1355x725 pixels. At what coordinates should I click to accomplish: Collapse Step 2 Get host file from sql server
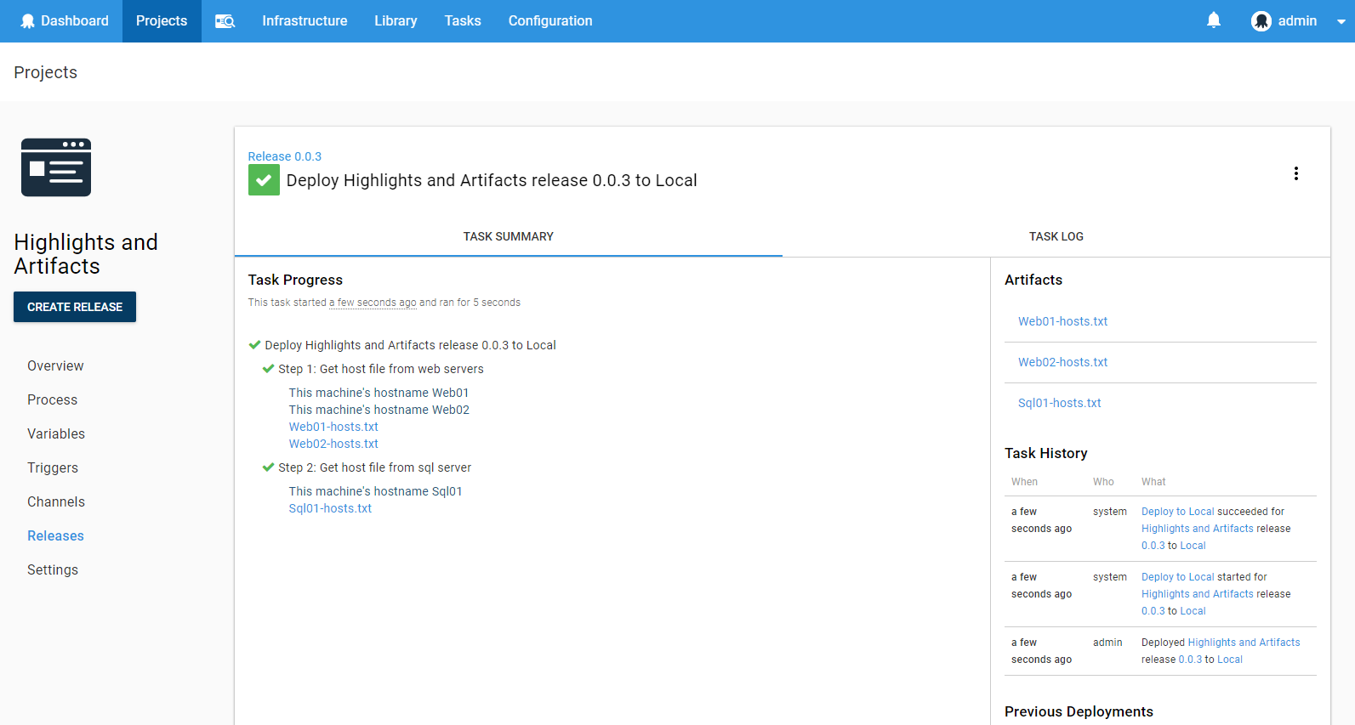373,467
